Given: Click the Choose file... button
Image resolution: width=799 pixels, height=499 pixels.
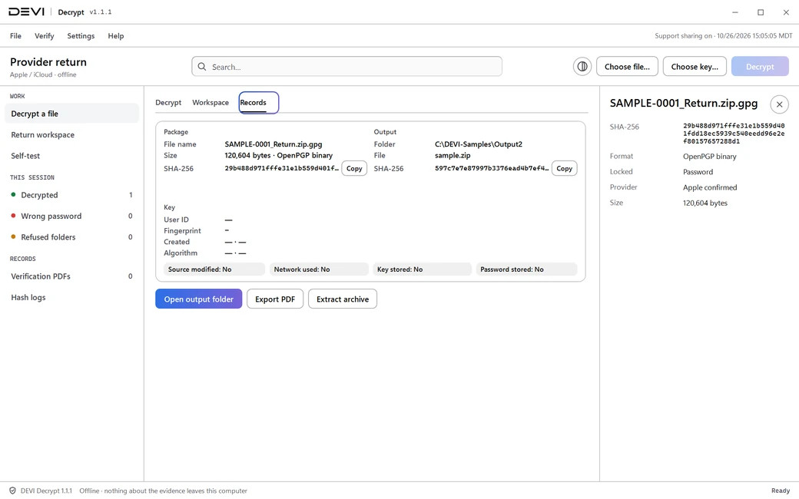Looking at the screenshot, I should [627, 67].
